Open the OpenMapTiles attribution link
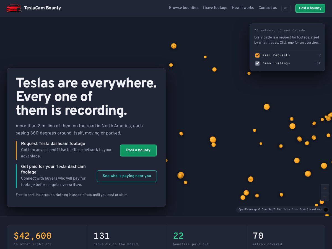This screenshot has width=332, height=249. pyautogui.click(x=270, y=209)
